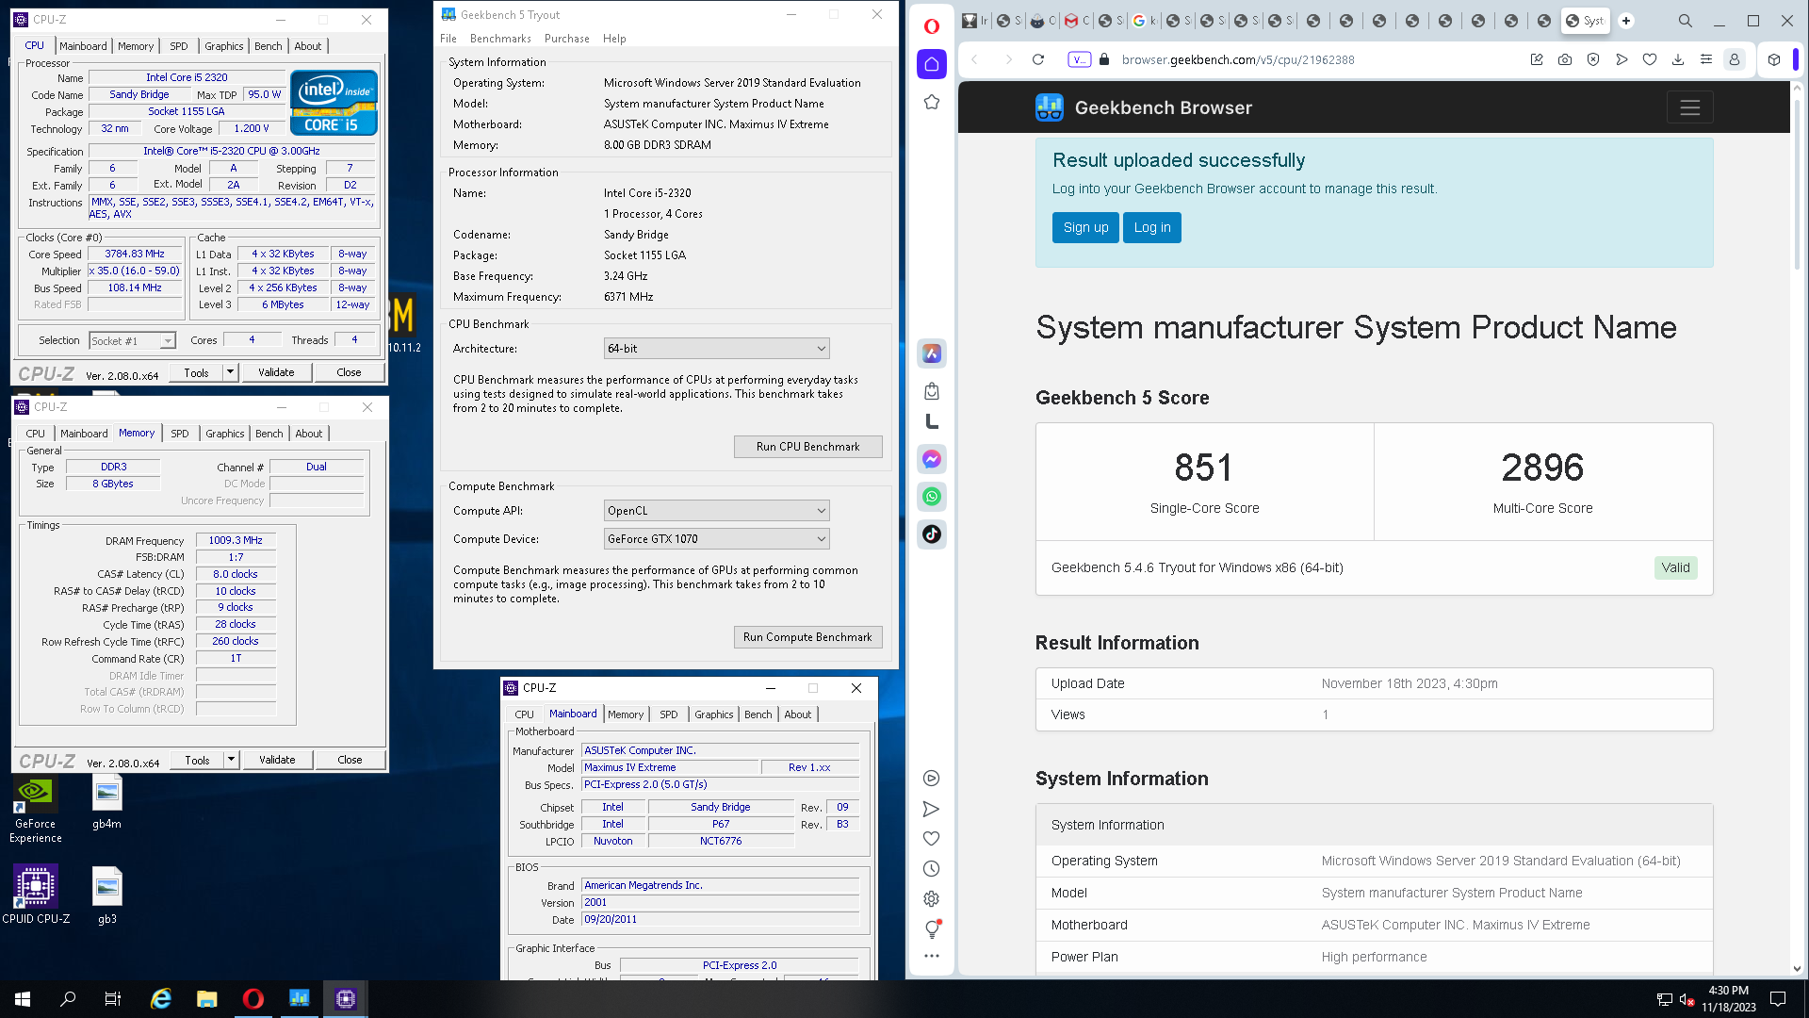The width and height of the screenshot is (1809, 1018).
Task: Switch to SPD tab in Memory CPU-Z window
Action: [180, 434]
